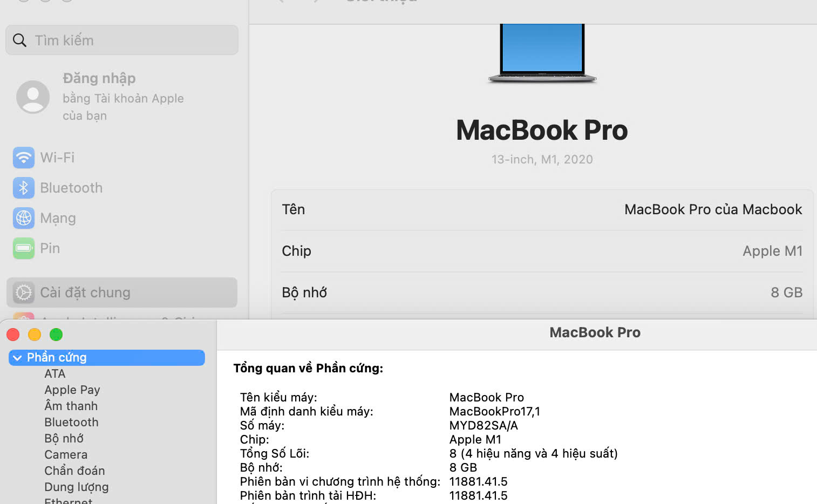Screen dimensions: 817x504
Task: Click the Tên kiểu máy value MacBook Pro
Action: (x=486, y=397)
